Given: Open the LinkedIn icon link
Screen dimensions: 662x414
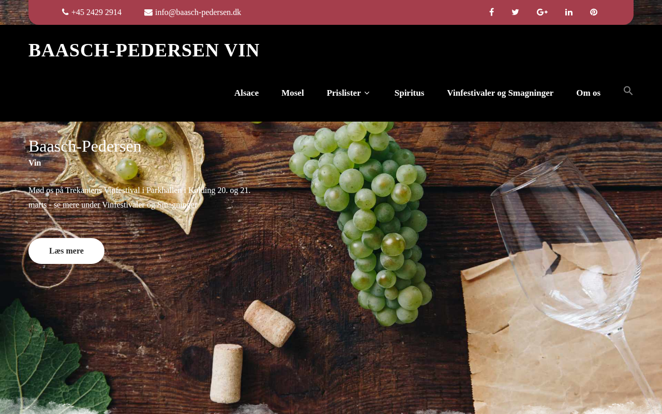Looking at the screenshot, I should pos(569,12).
